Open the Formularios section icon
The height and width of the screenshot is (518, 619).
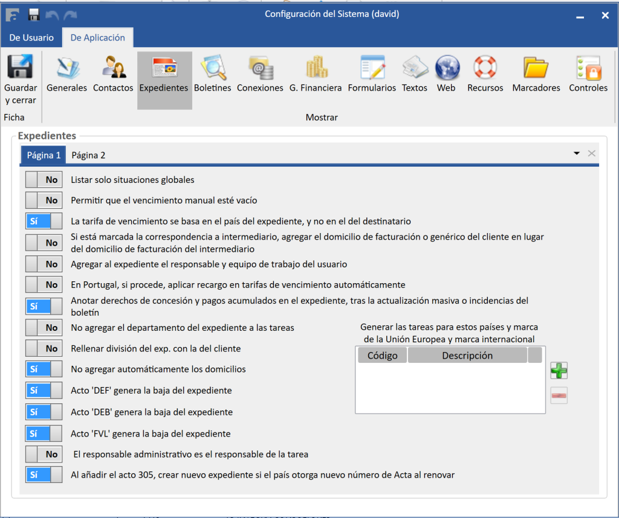tap(372, 68)
